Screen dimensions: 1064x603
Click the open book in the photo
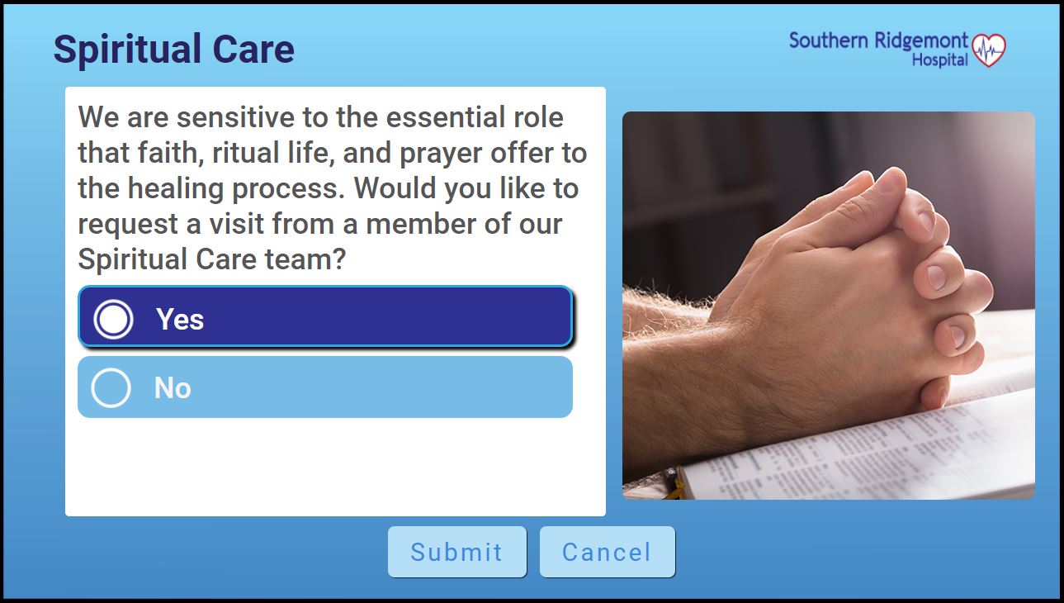tap(858, 446)
